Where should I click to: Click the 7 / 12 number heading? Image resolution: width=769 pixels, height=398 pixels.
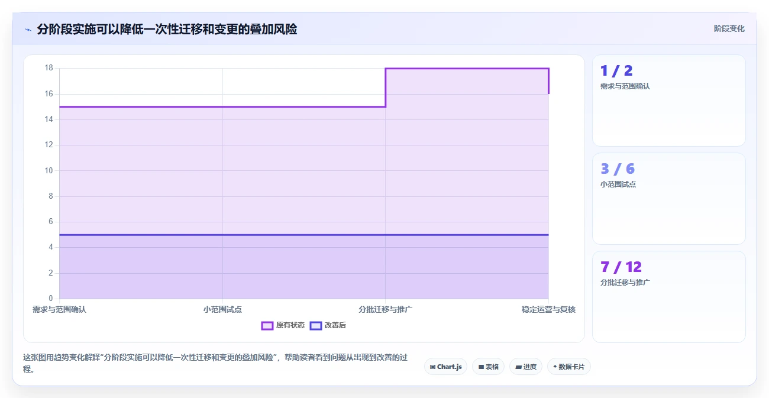click(x=621, y=267)
